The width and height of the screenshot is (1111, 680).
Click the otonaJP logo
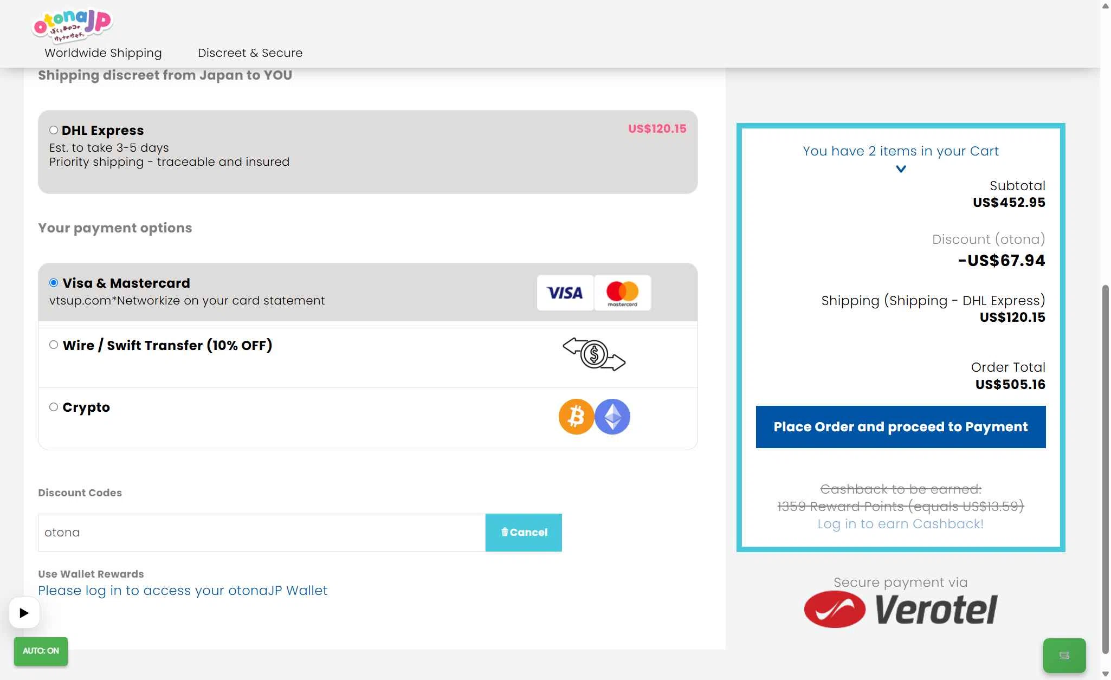click(x=73, y=25)
